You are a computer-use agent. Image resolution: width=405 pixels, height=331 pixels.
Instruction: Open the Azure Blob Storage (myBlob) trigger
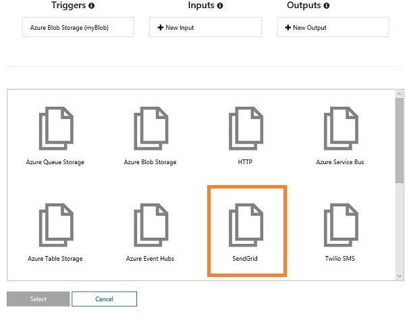click(78, 28)
